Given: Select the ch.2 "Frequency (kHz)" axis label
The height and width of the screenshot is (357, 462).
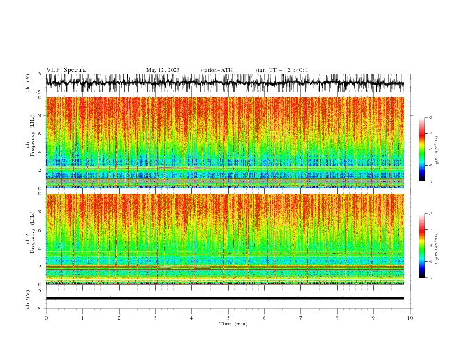Looking at the screenshot, I should point(33,232).
